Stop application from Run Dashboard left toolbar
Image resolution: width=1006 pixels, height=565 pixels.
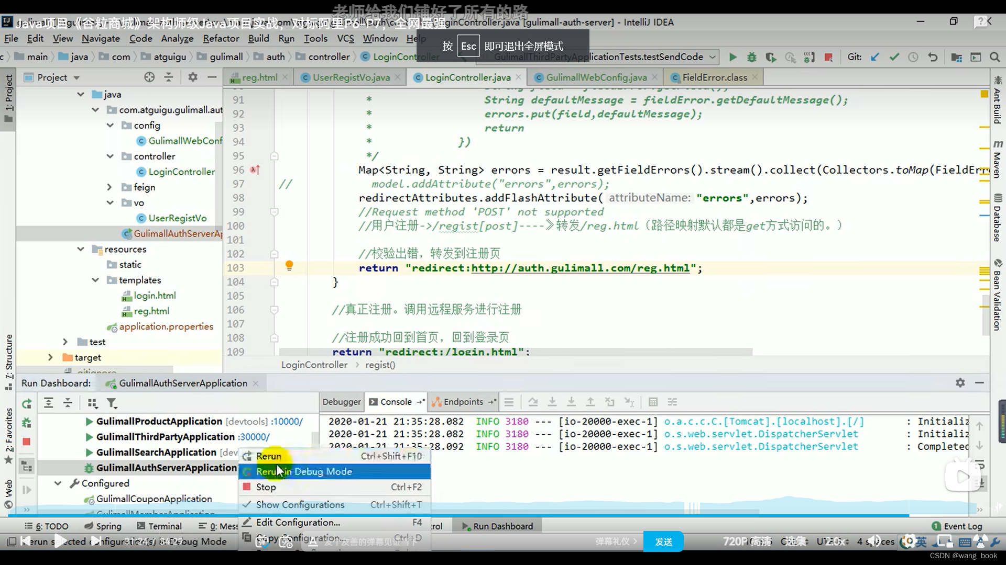[x=27, y=442]
